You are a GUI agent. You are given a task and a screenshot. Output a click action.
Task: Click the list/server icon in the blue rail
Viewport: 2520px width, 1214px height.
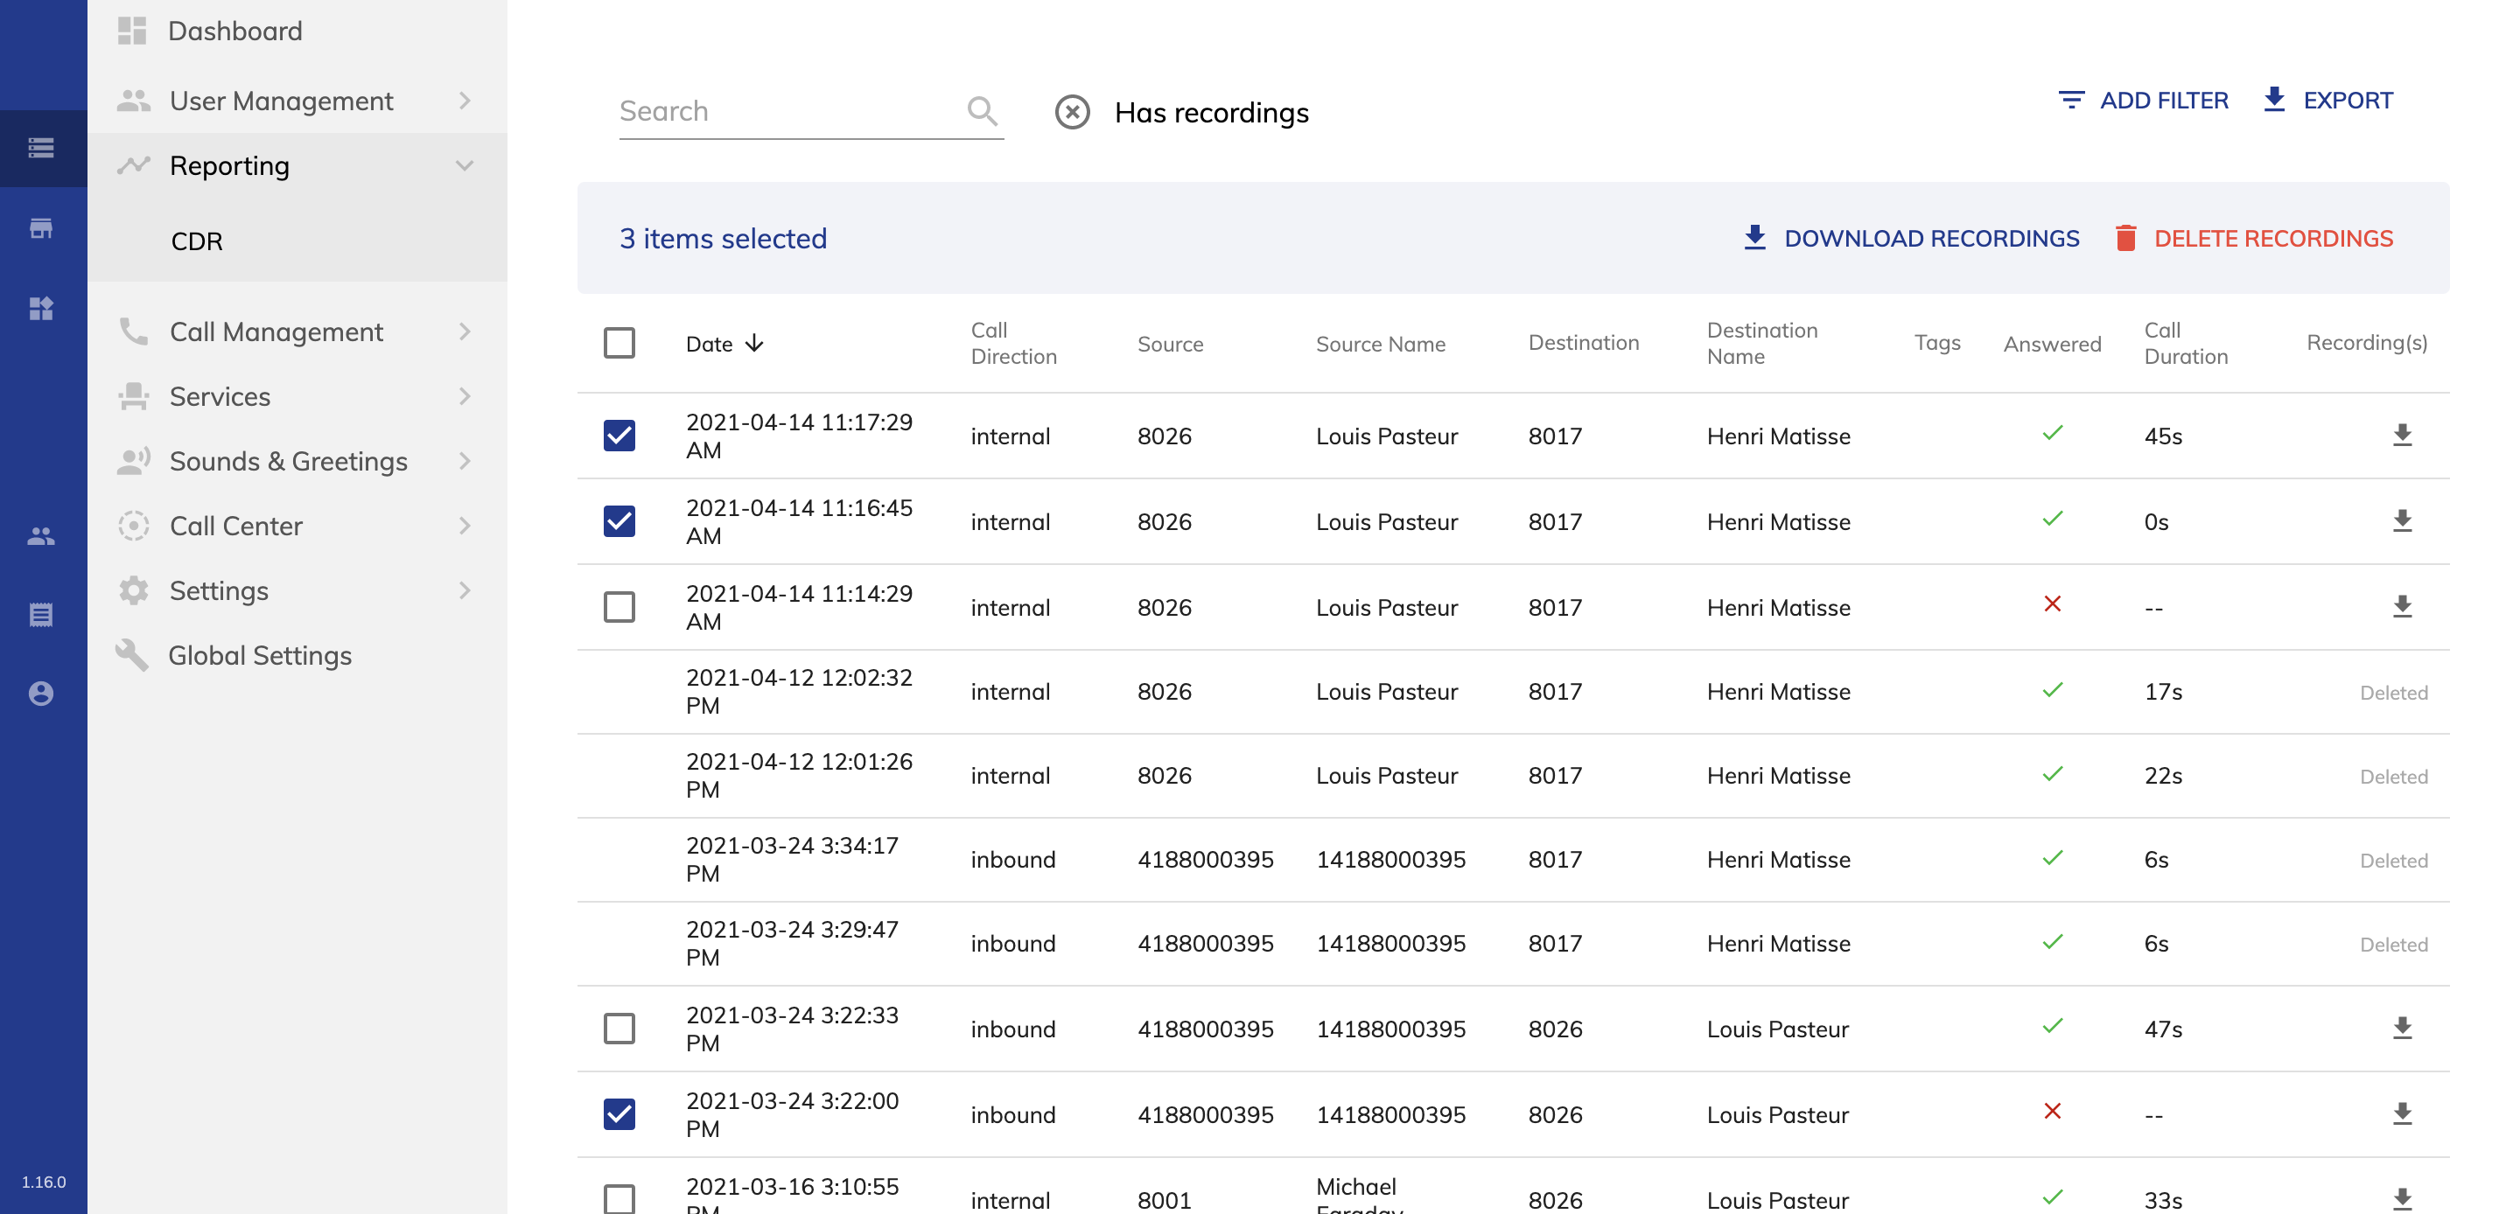point(41,149)
